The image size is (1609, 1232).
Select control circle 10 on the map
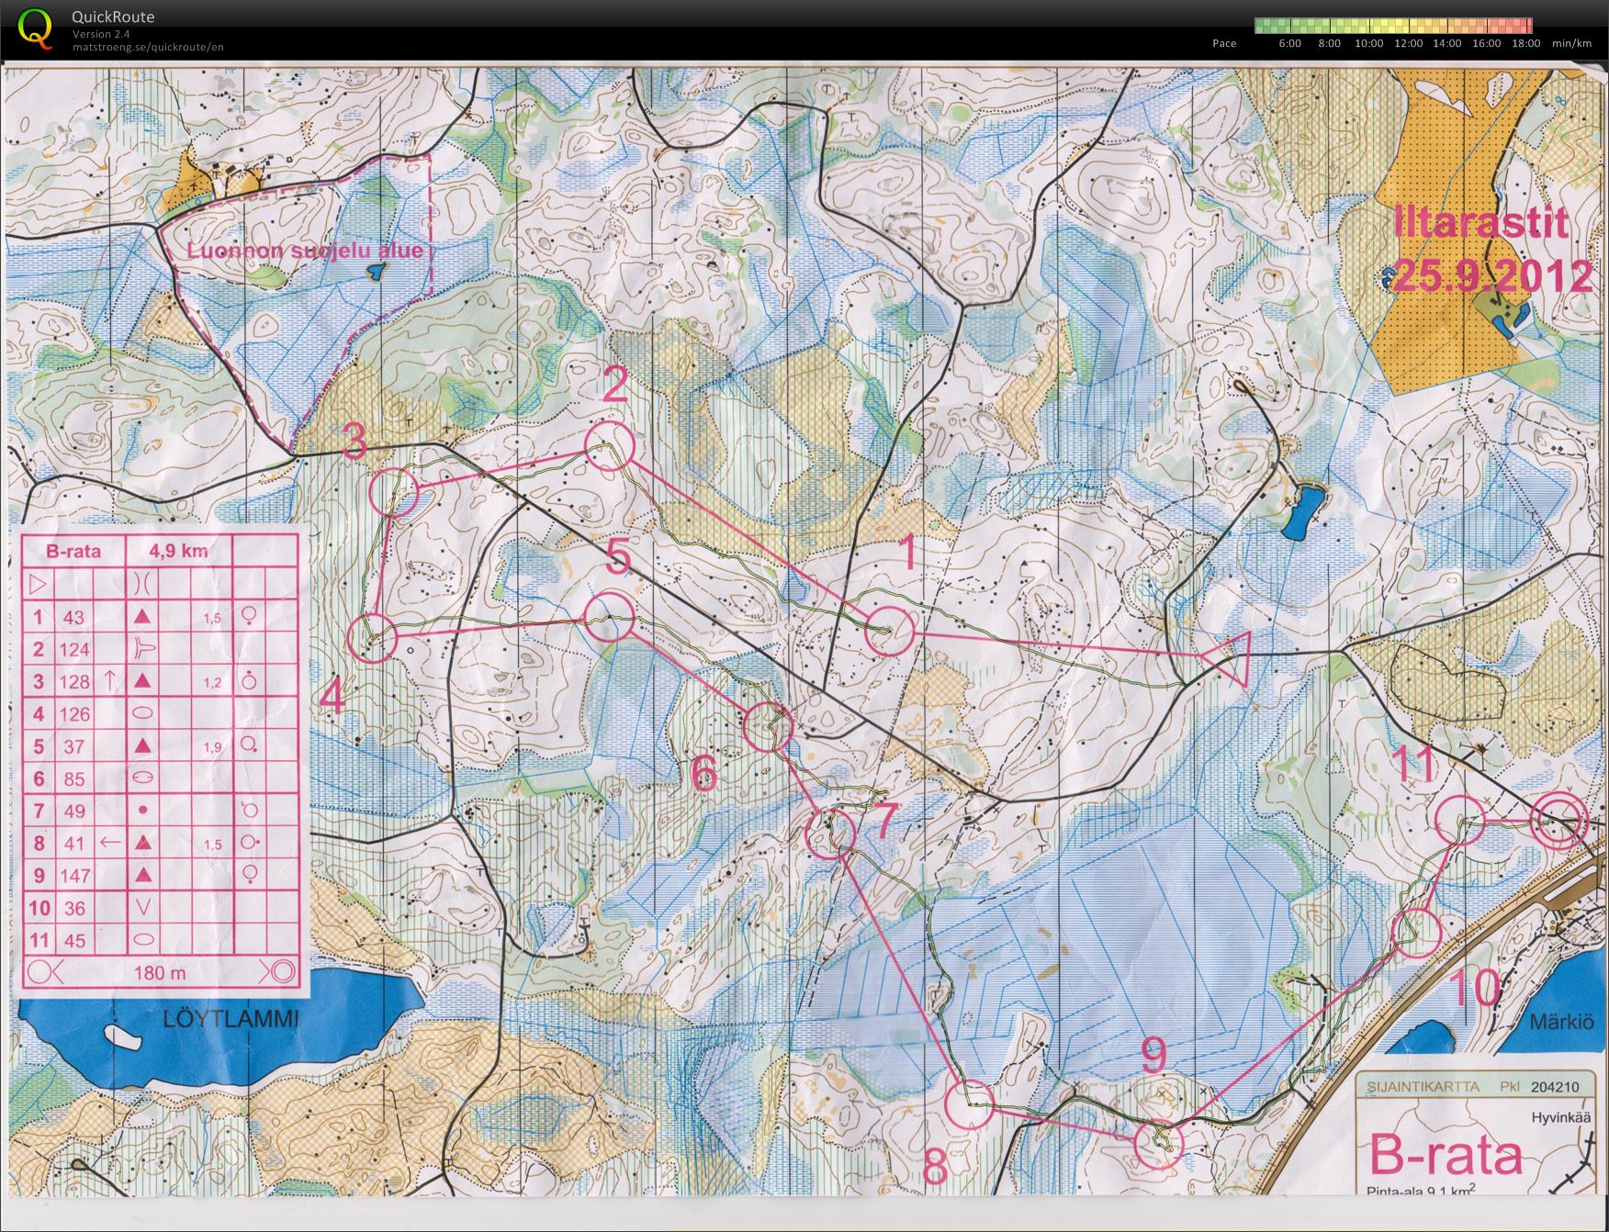(x=1416, y=932)
